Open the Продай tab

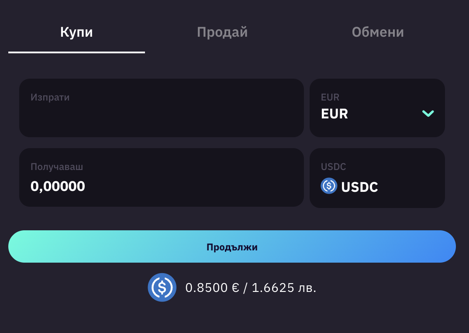[222, 32]
